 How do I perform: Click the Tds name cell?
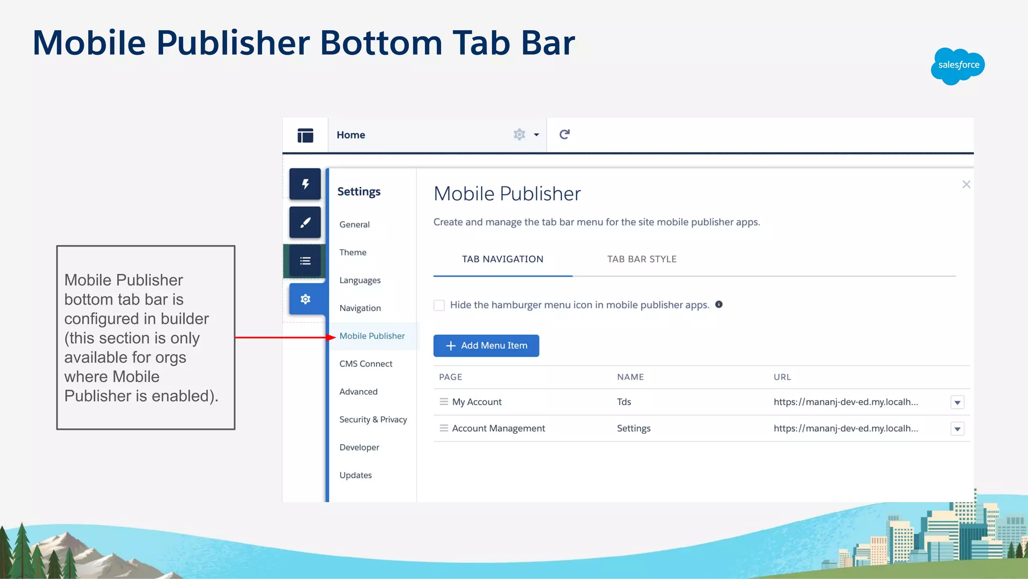click(x=624, y=402)
